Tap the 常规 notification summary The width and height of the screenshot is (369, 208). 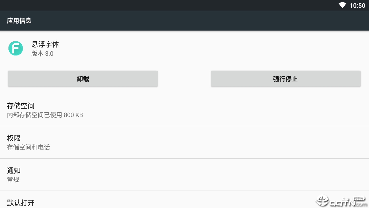click(13, 180)
